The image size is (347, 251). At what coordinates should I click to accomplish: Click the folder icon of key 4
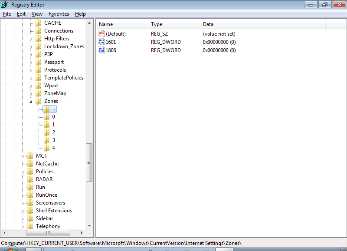46,148
